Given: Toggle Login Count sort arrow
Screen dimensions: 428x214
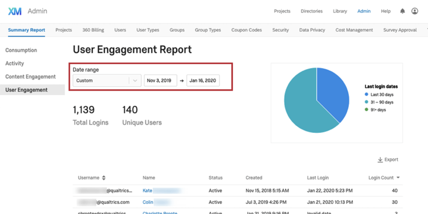Looking at the screenshot, I should point(399,178).
